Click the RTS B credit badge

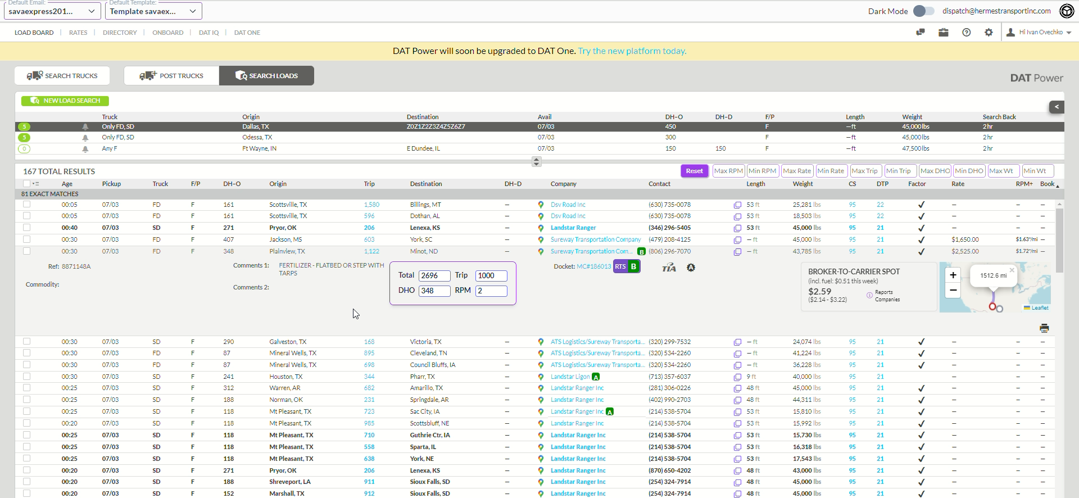[627, 266]
